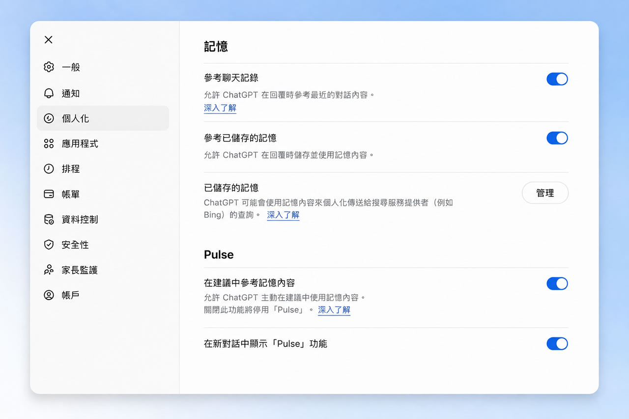
Task: Click description 允許 ChatGPT 在回覆時參考最近的對話內容
Action: 289,95
